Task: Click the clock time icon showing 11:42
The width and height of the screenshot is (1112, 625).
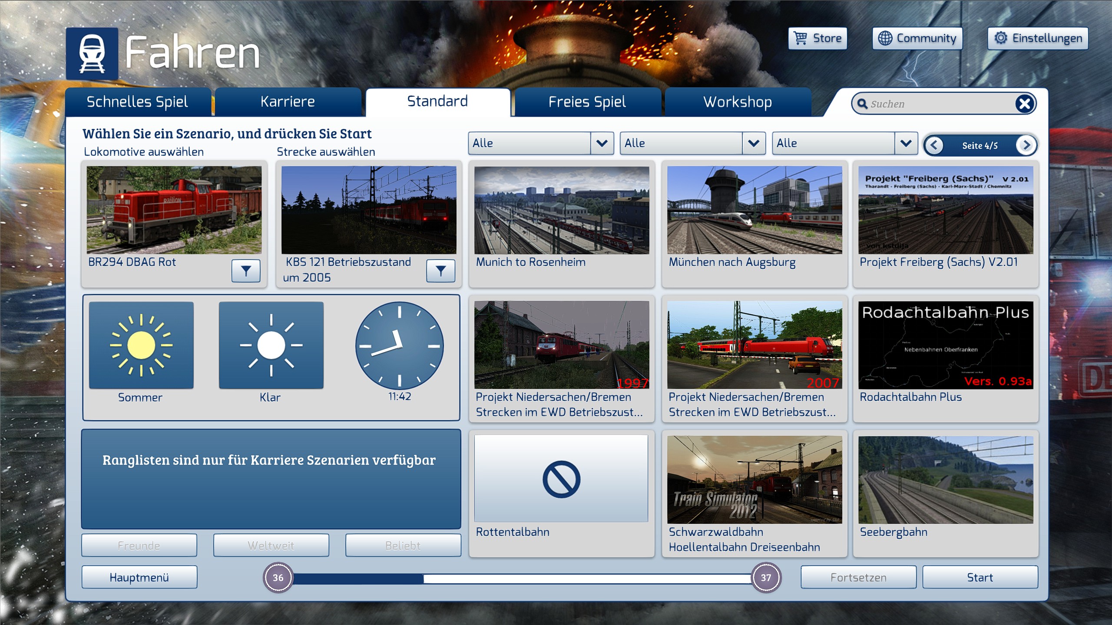Action: [399, 346]
